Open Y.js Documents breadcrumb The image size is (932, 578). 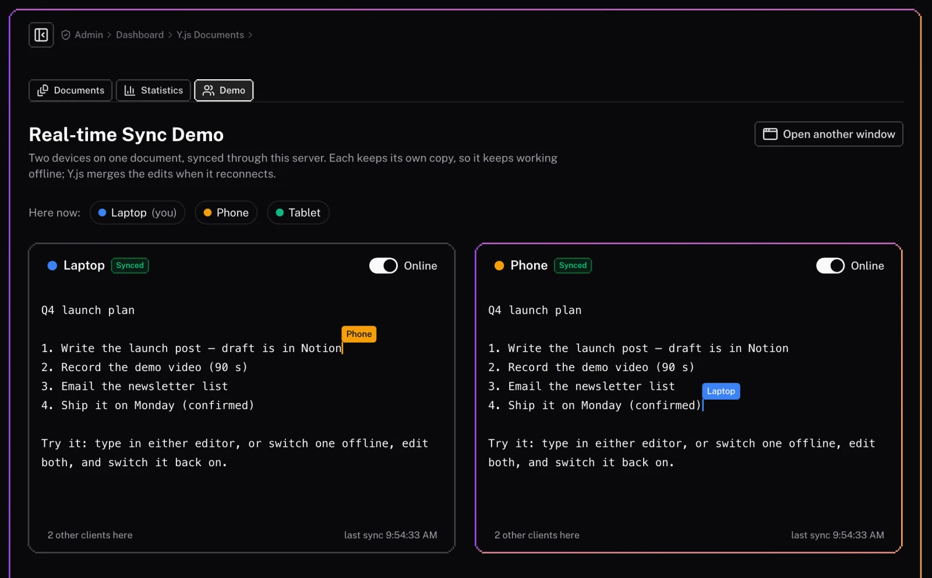[210, 35]
